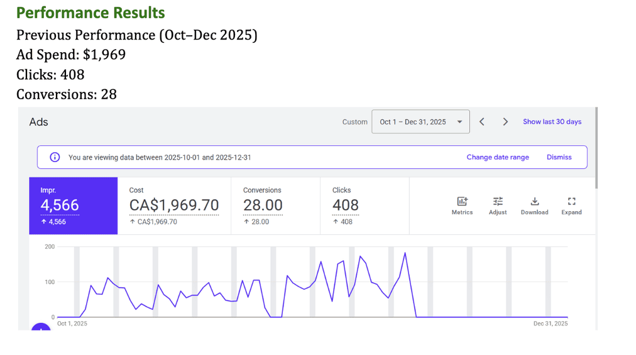Click the Adjust sliders icon

498,201
